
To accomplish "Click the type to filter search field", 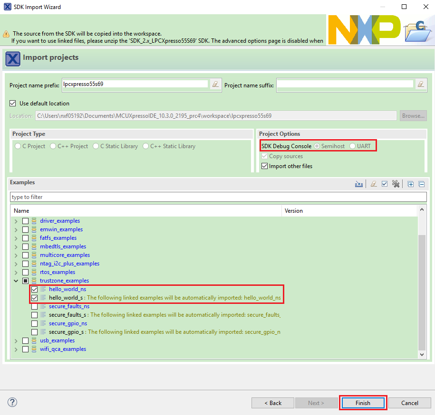I will click(218, 197).
